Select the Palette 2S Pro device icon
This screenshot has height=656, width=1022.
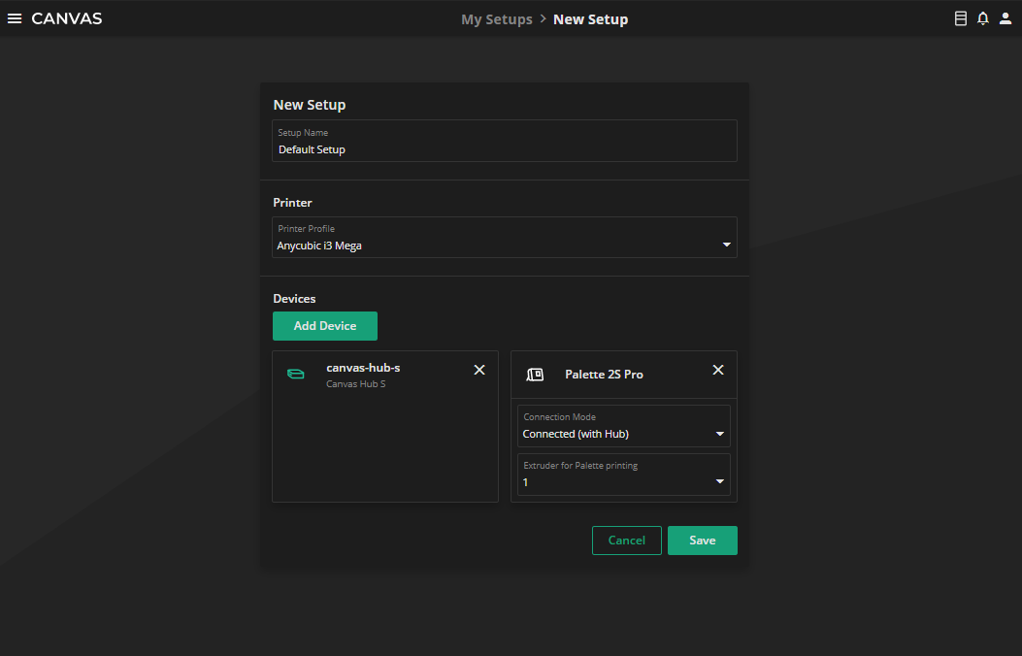535,375
